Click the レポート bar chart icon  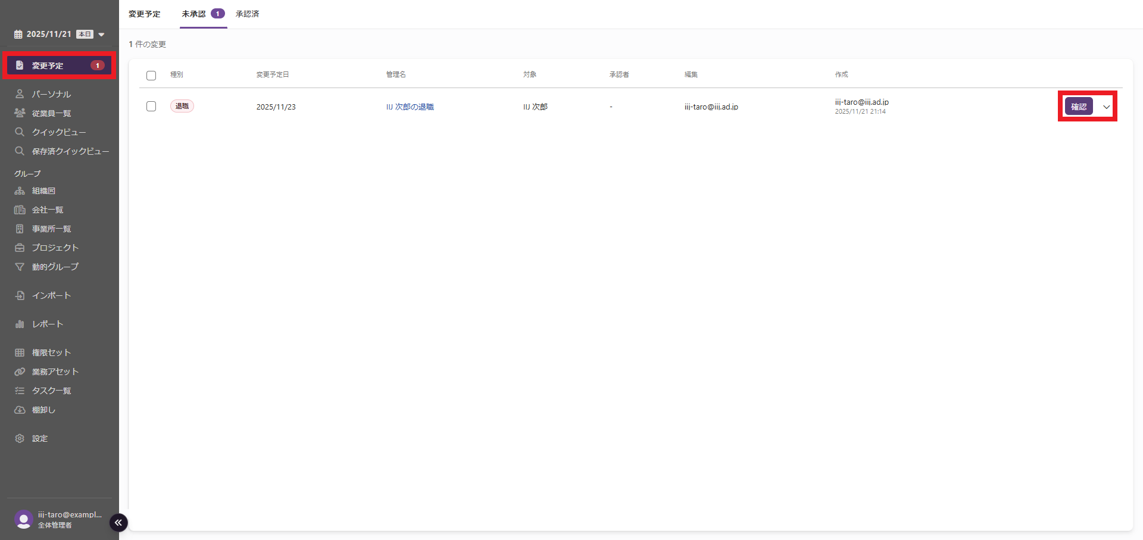tap(20, 324)
